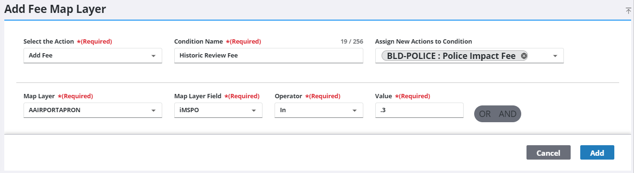Edit the Condition Name input field
The width and height of the screenshot is (634, 173).
click(268, 56)
